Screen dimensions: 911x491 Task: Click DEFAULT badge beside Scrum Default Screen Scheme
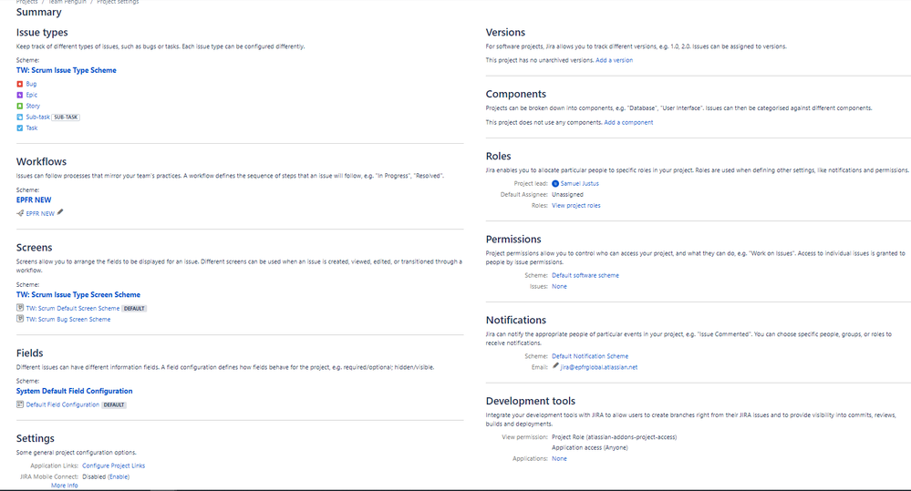134,309
